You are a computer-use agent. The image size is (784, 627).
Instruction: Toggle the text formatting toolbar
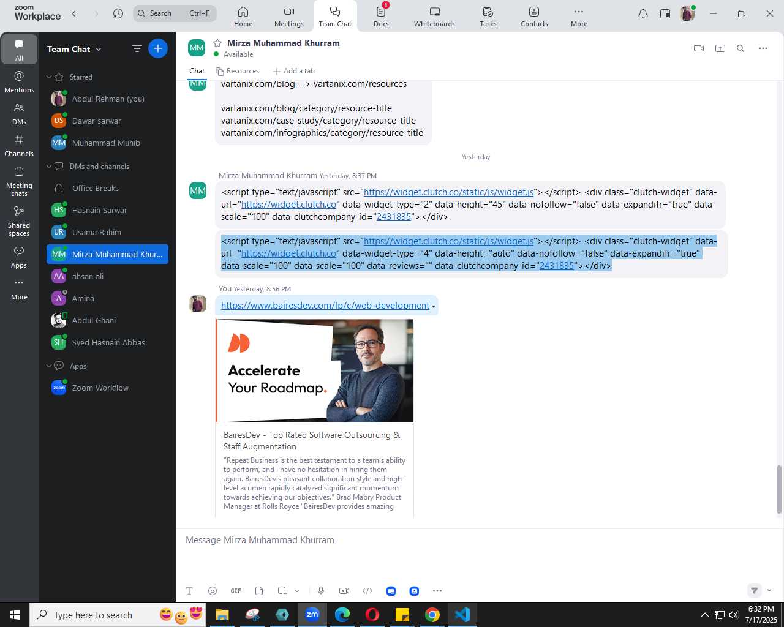(189, 591)
